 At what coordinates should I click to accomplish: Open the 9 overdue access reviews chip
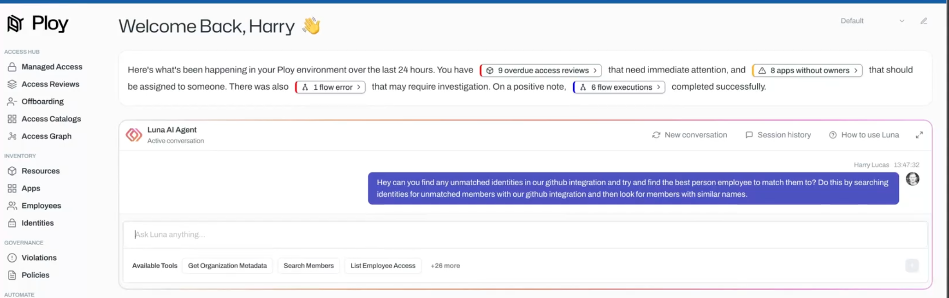[x=540, y=70]
